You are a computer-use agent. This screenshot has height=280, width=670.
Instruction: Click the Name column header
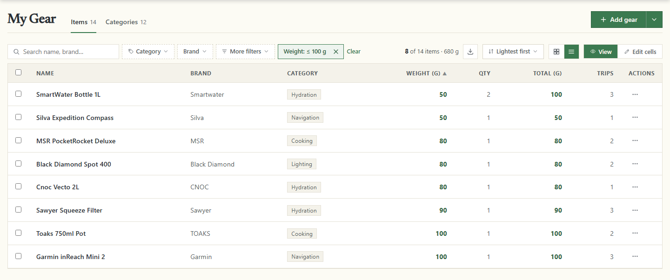click(45, 73)
